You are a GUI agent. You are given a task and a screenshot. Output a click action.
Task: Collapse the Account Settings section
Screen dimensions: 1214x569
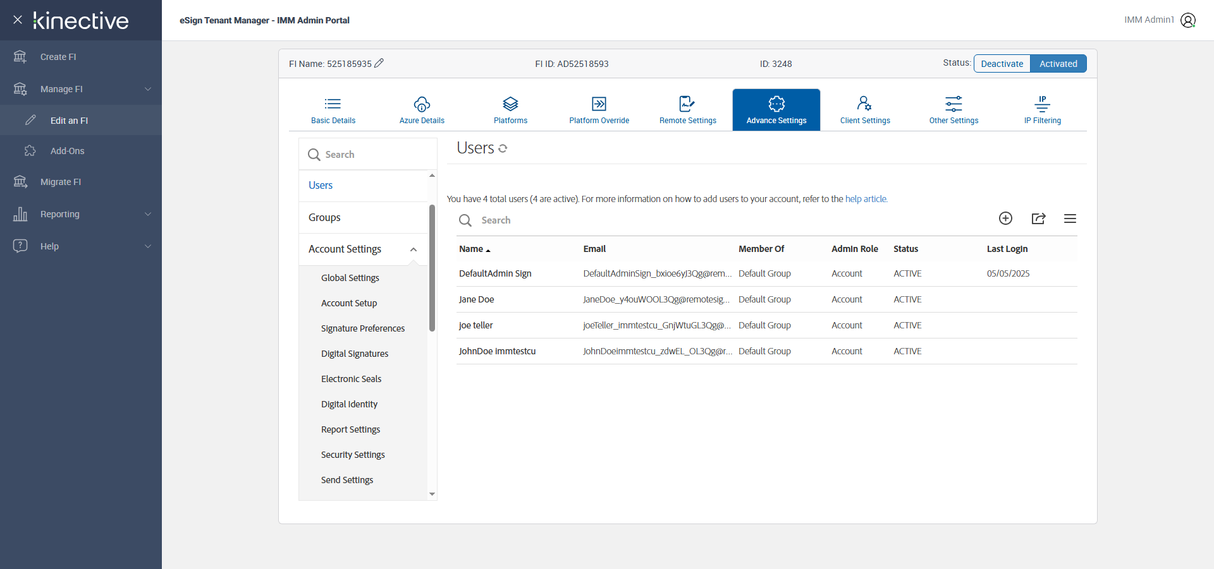pyautogui.click(x=414, y=249)
